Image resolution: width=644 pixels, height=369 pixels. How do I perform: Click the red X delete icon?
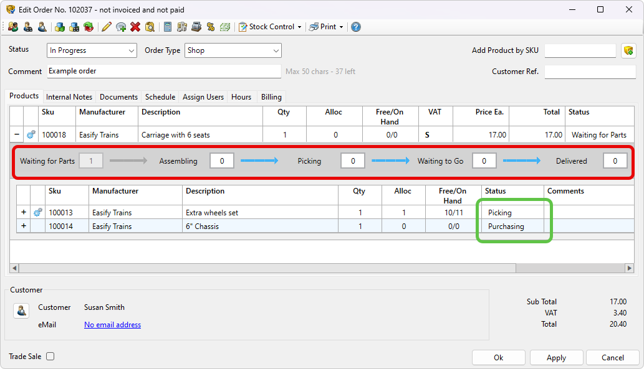135,27
